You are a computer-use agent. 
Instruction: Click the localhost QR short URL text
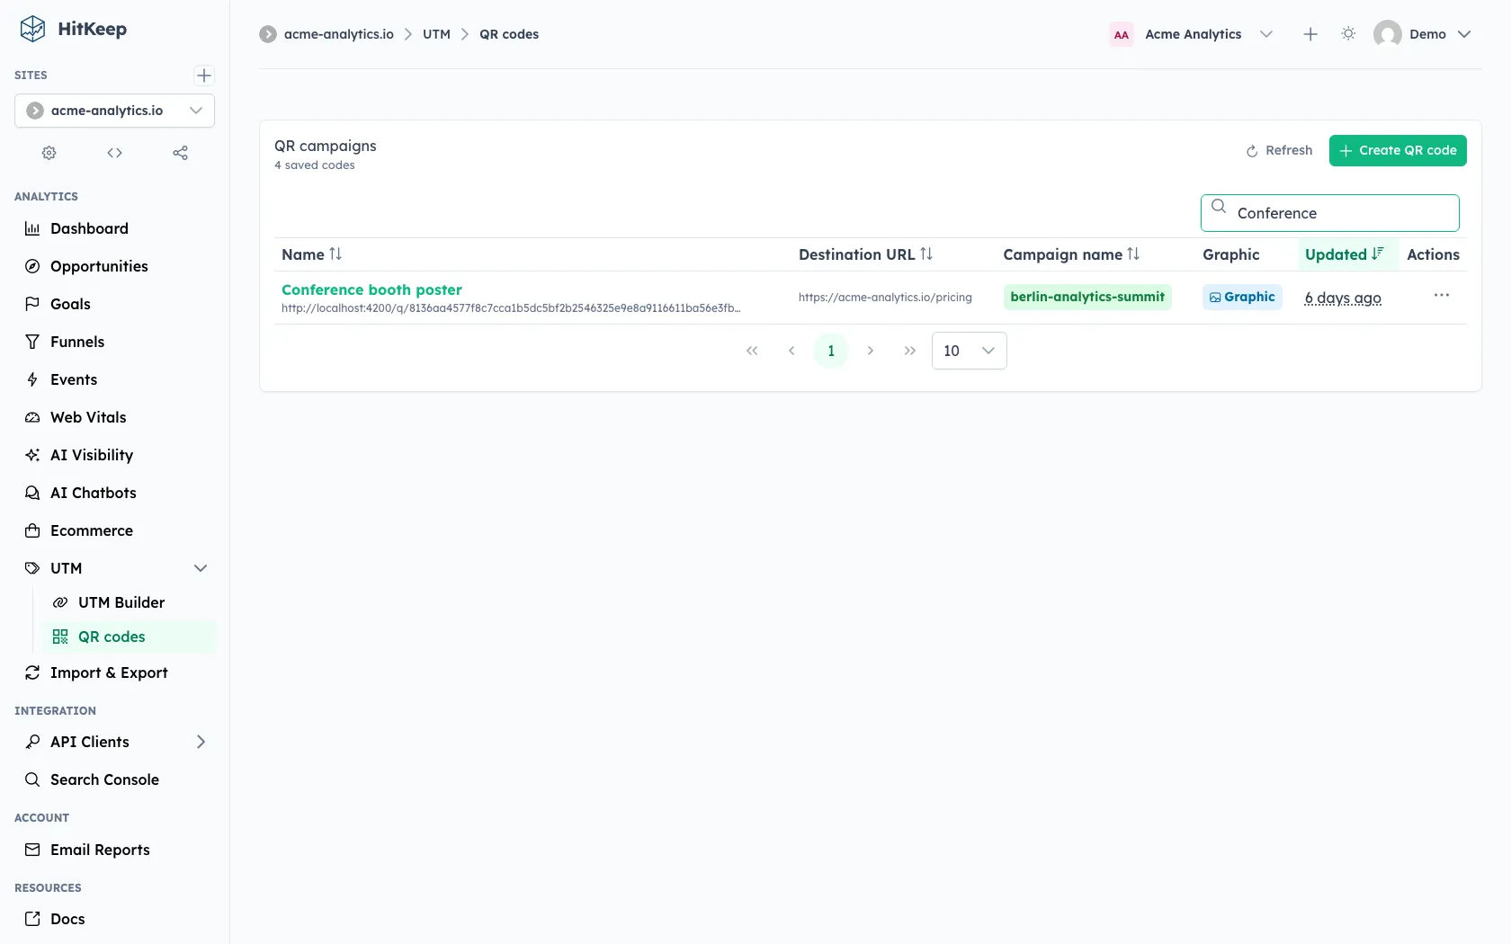pyautogui.click(x=511, y=308)
